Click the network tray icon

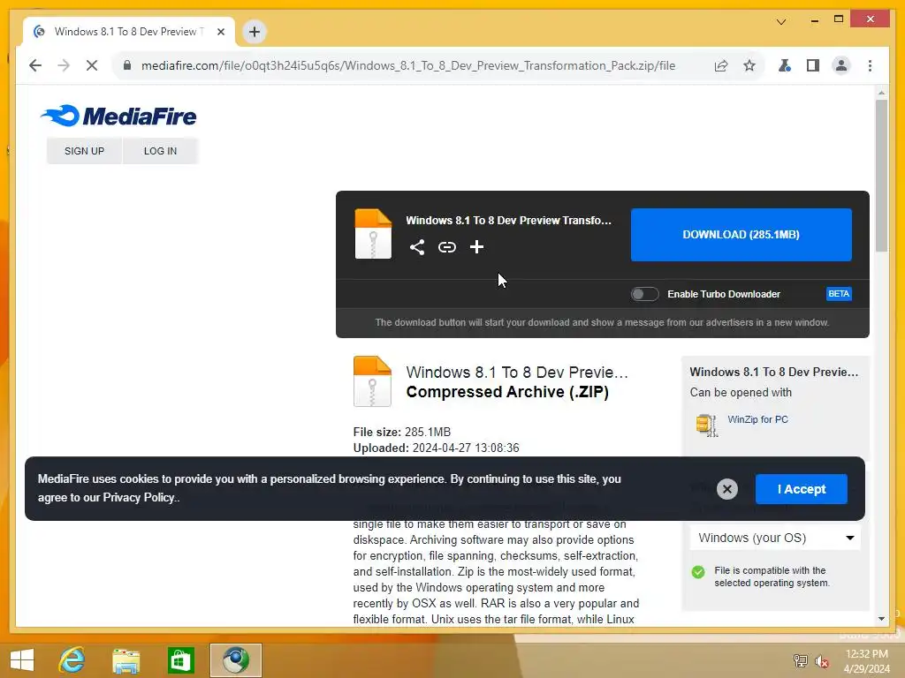(801, 661)
